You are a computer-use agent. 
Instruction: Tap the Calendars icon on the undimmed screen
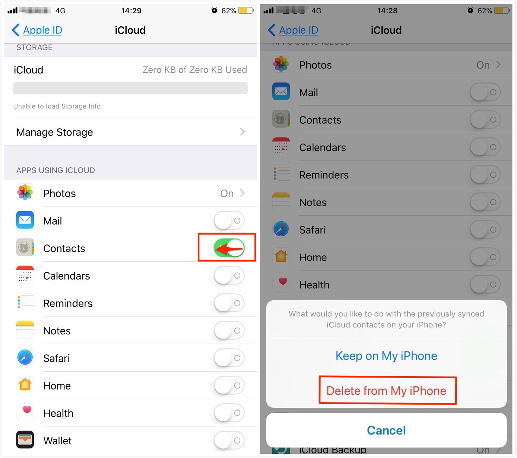tap(25, 275)
